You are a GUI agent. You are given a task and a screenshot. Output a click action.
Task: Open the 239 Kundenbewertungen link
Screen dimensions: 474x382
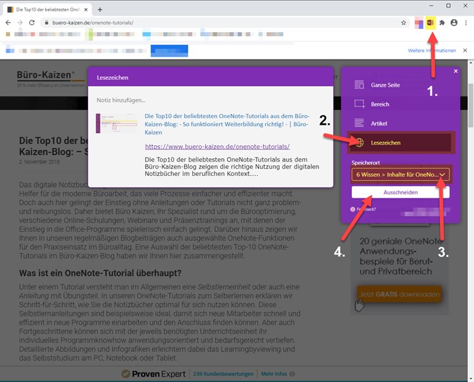click(223, 374)
